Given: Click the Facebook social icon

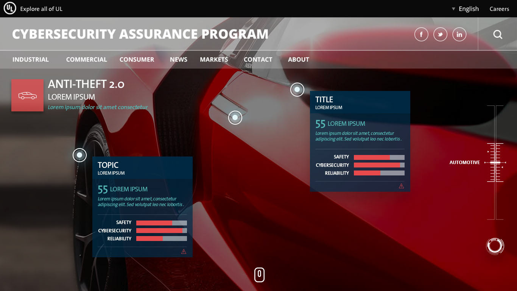Looking at the screenshot, I should coord(421,34).
